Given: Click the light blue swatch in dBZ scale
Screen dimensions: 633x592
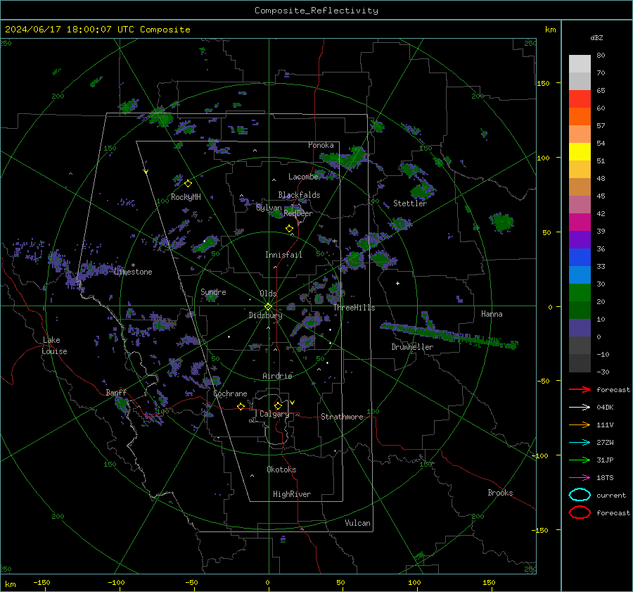Looking at the screenshot, I should coord(580,275).
